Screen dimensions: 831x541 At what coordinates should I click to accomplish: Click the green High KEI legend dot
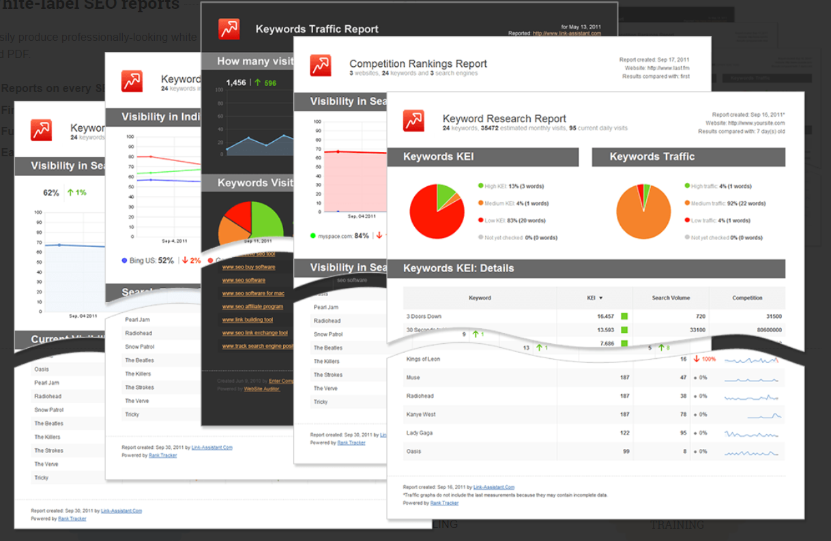(x=480, y=186)
